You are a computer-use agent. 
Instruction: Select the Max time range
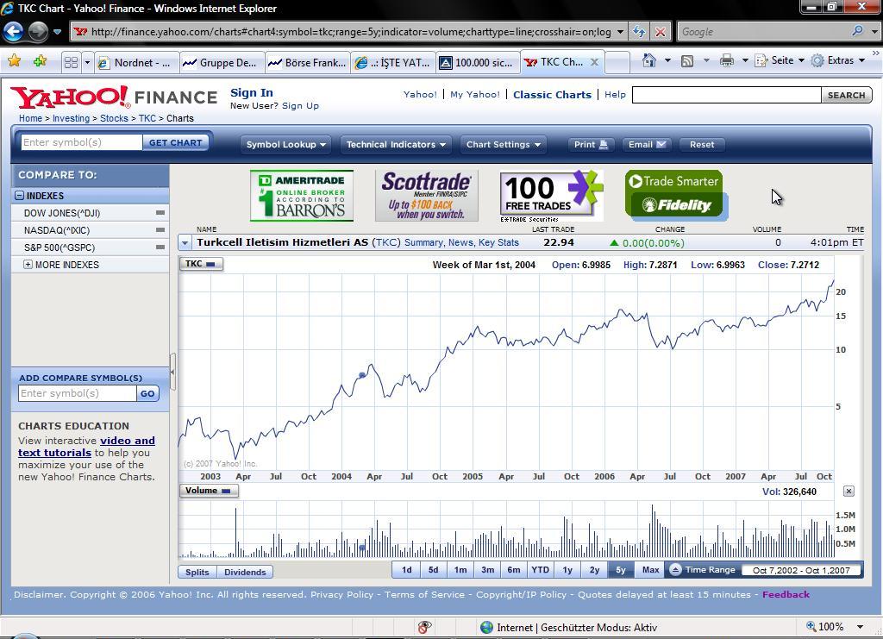click(650, 570)
